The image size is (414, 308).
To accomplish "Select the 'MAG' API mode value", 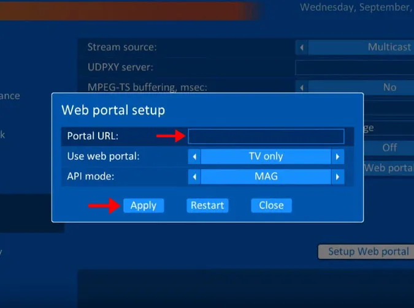I will (x=266, y=176).
